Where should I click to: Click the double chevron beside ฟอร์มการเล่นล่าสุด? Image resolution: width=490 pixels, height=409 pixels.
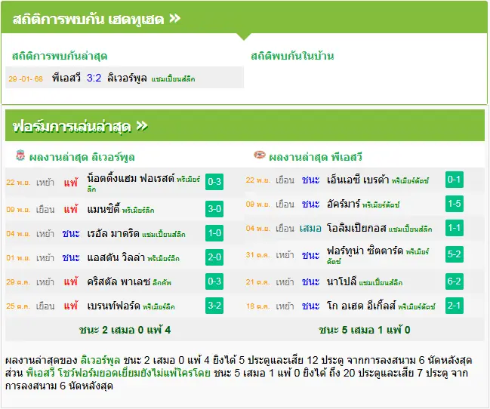pos(142,126)
